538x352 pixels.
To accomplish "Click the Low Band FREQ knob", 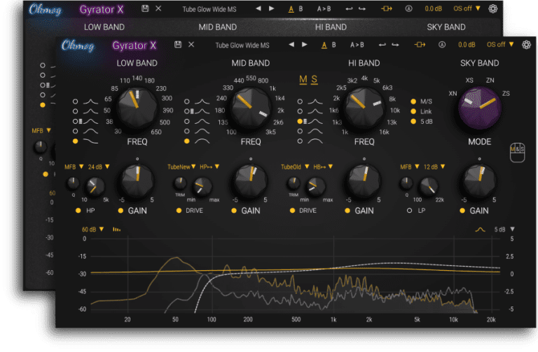I will pos(137,108).
